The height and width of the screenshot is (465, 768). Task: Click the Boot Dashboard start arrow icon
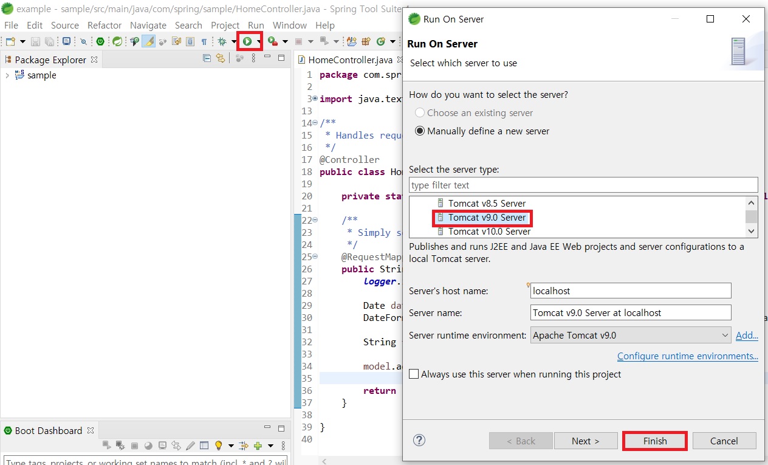(107, 446)
